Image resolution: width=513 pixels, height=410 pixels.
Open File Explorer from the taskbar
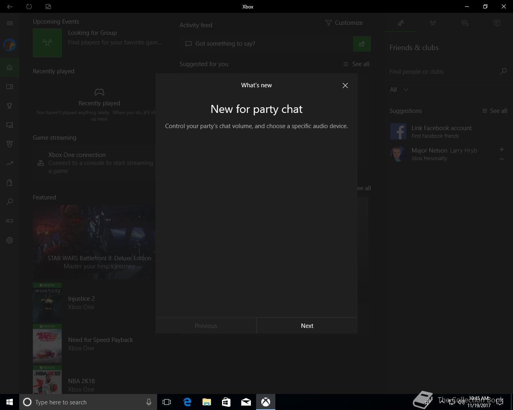point(207,402)
